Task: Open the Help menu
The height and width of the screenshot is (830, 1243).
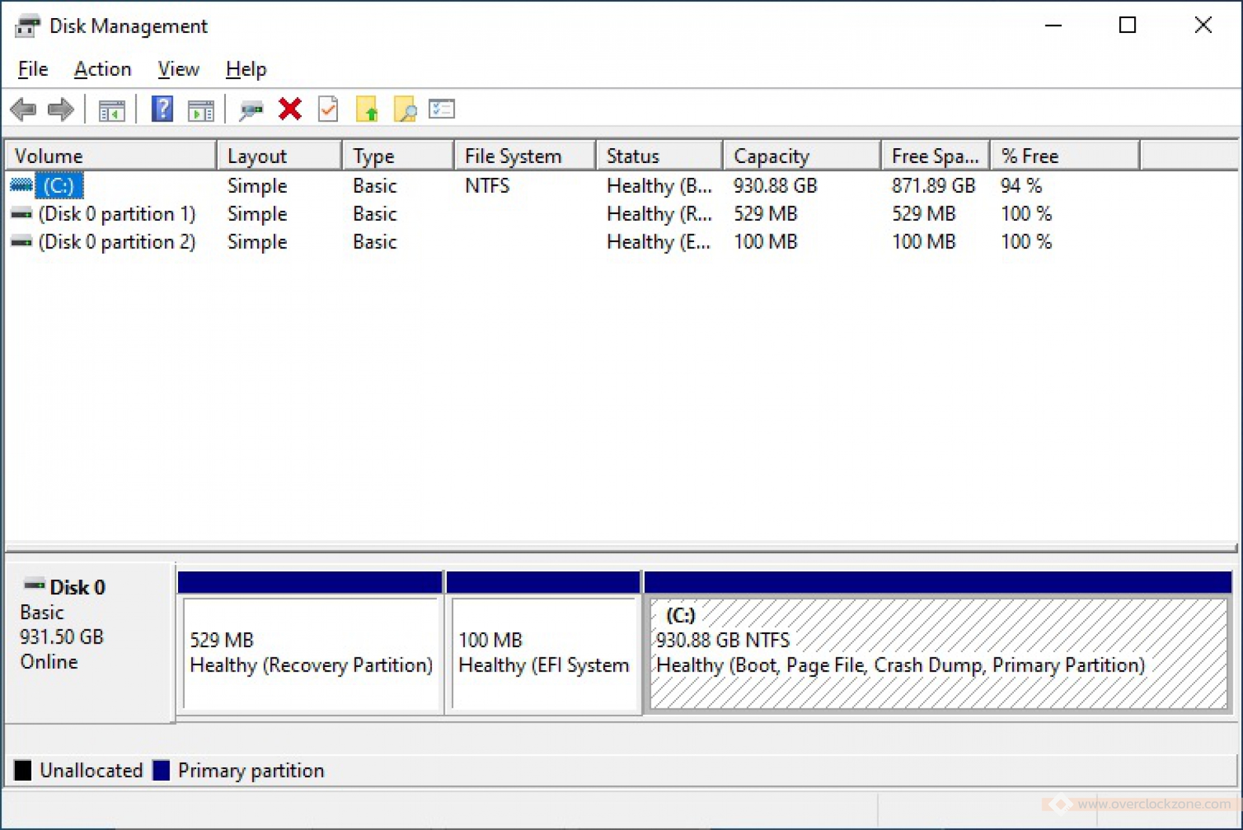Action: [x=246, y=69]
